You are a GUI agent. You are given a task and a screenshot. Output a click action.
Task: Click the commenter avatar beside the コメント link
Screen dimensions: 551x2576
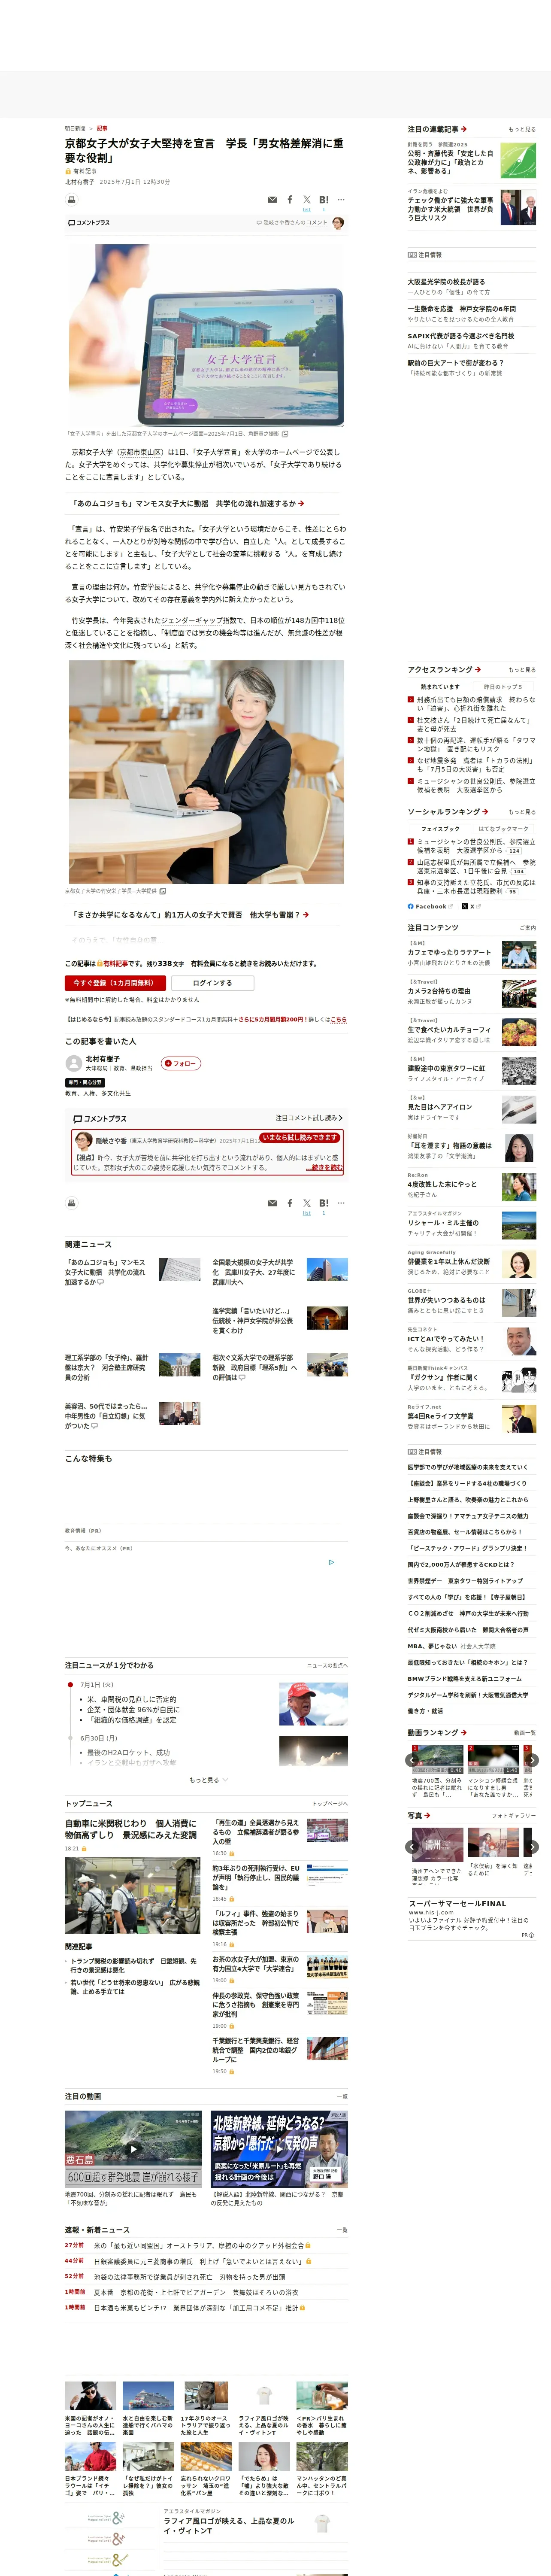coord(338,223)
